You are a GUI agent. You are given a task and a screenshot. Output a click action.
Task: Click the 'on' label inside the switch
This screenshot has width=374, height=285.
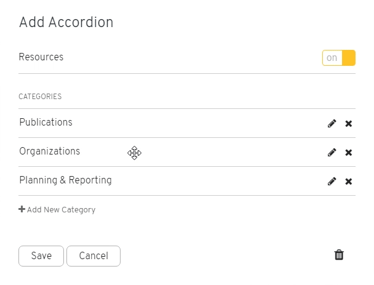click(332, 58)
